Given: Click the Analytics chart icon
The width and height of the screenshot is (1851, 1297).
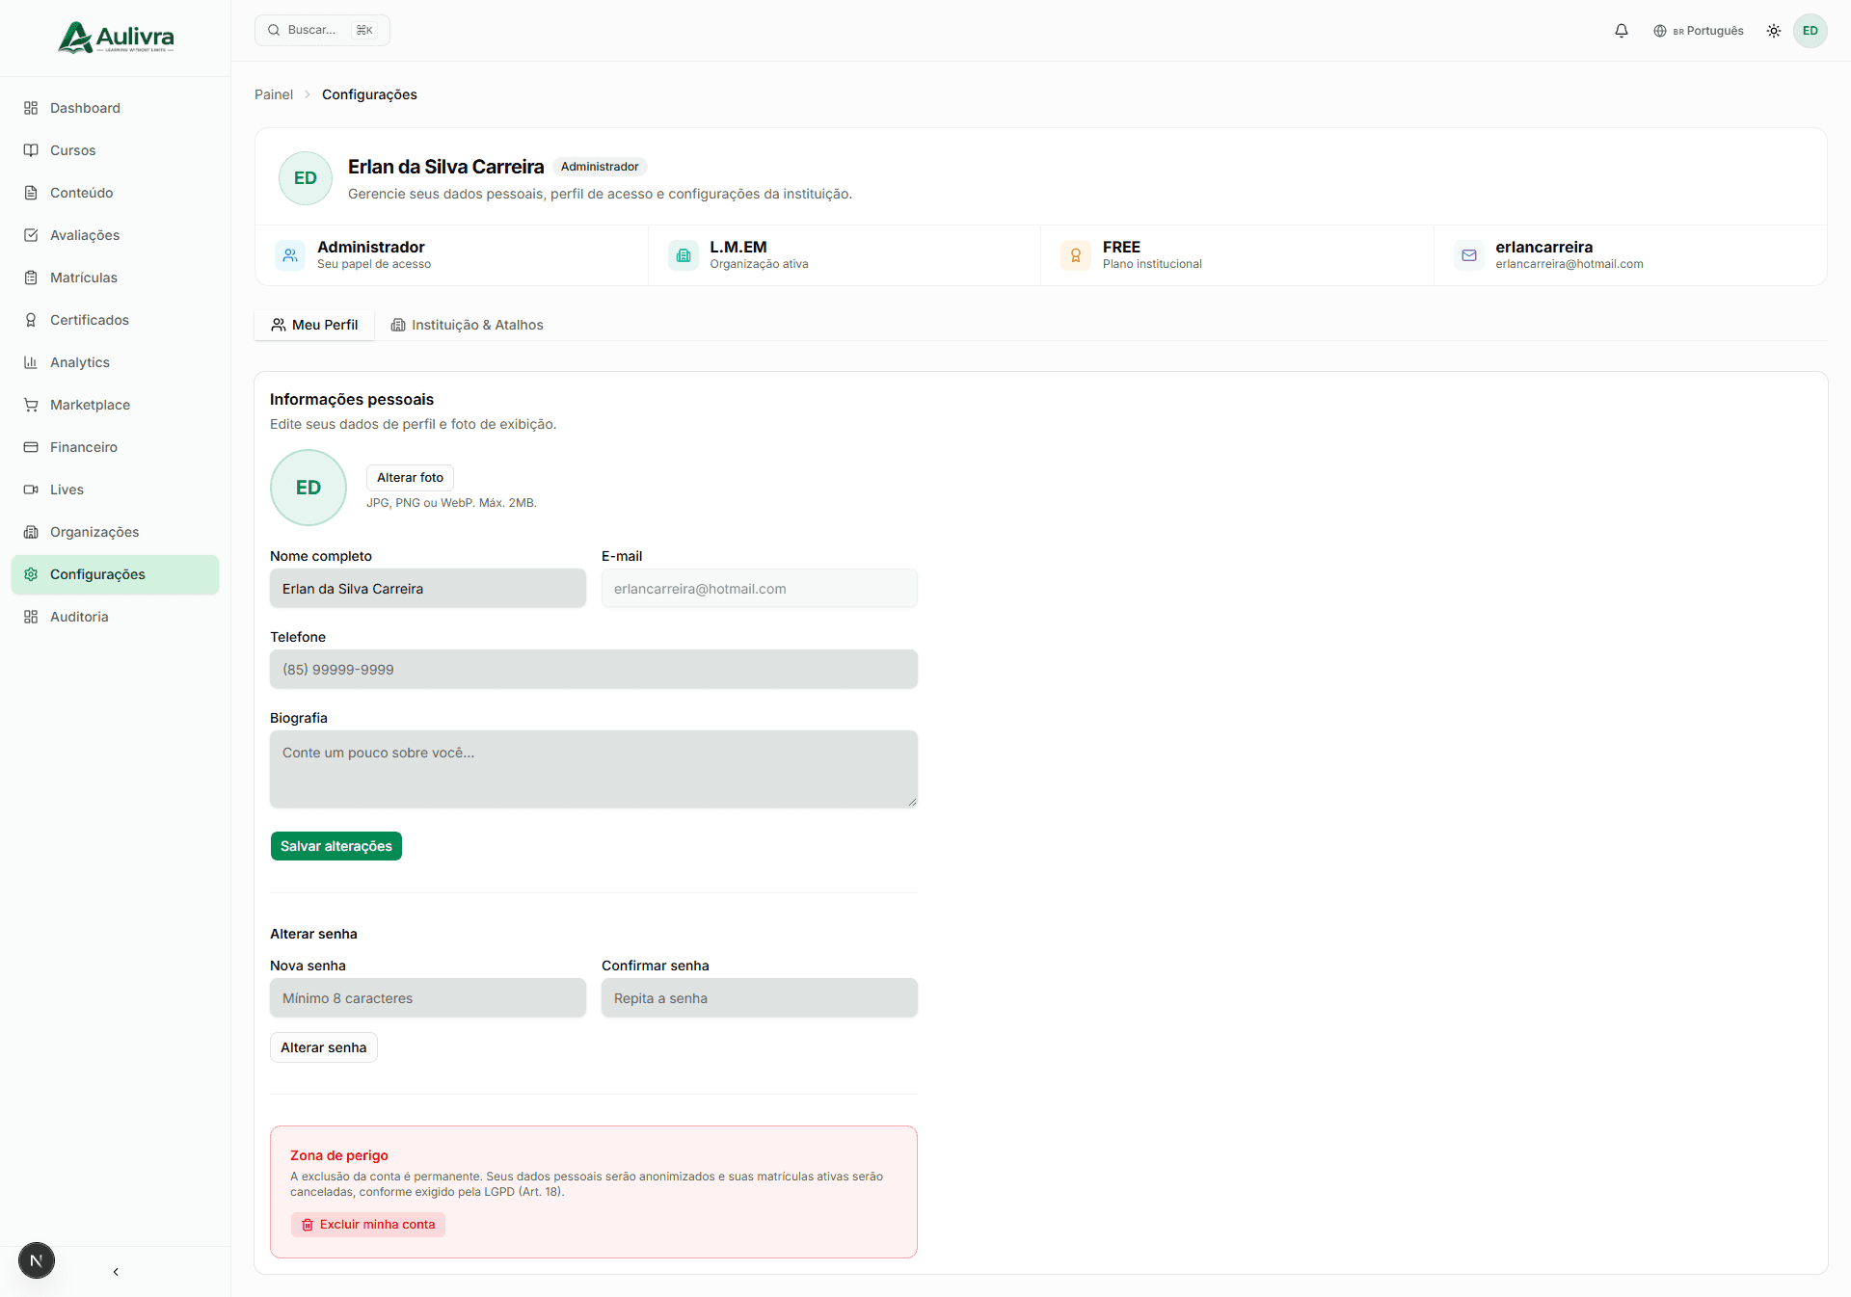Looking at the screenshot, I should coord(31,362).
